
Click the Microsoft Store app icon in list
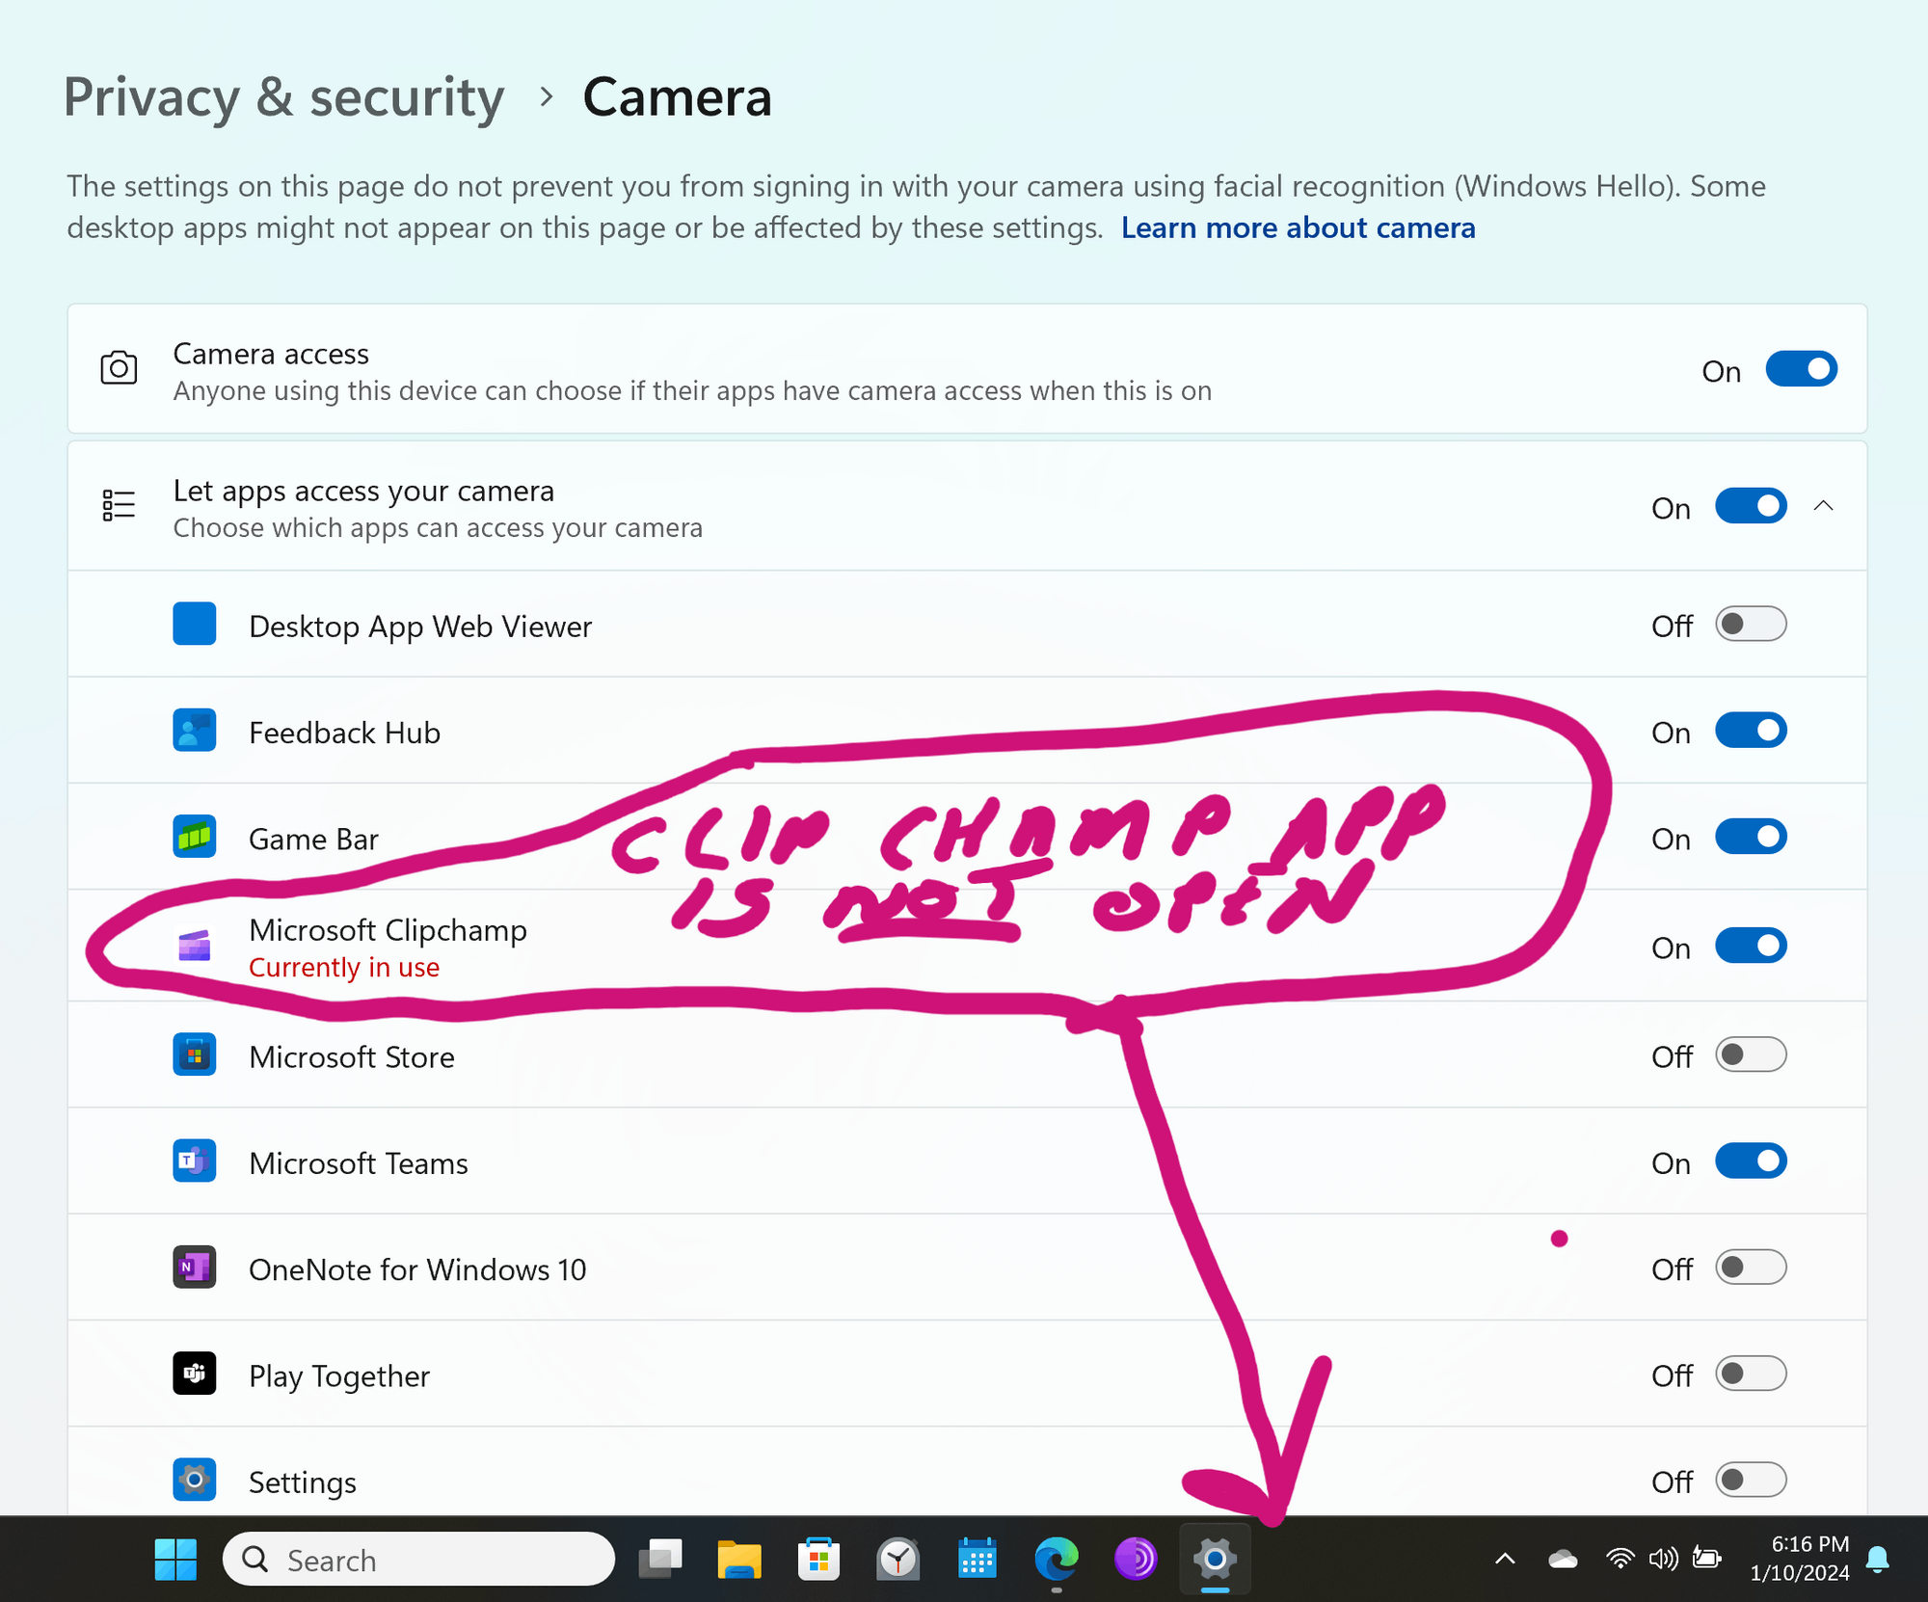pyautogui.click(x=194, y=1055)
